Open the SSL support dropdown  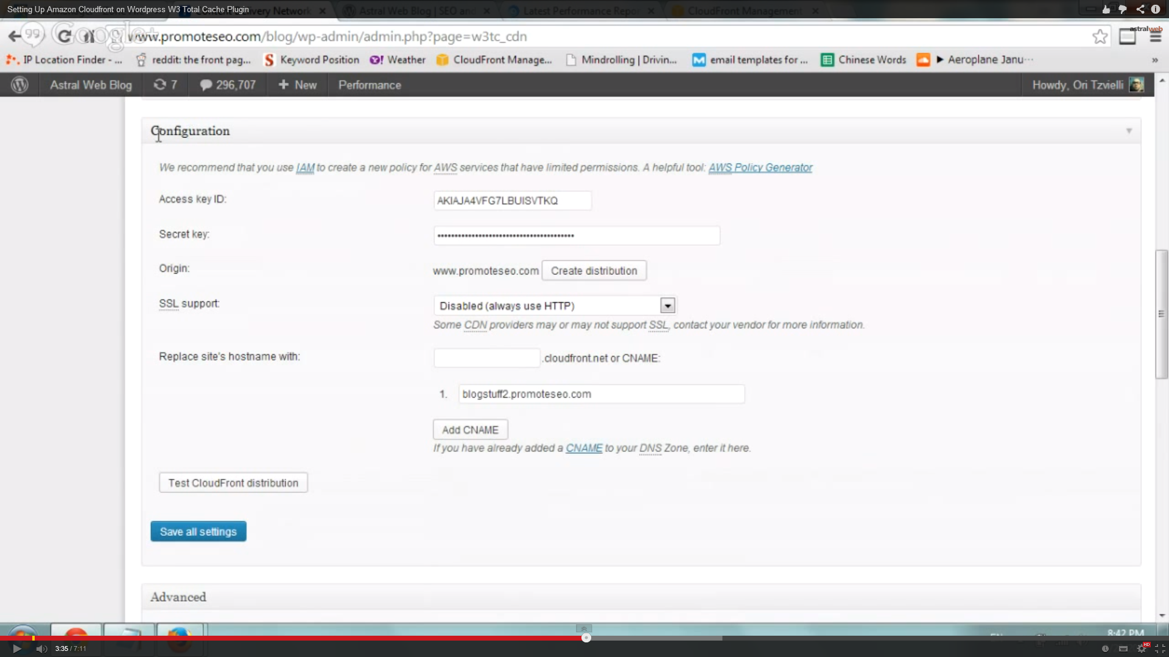667,305
